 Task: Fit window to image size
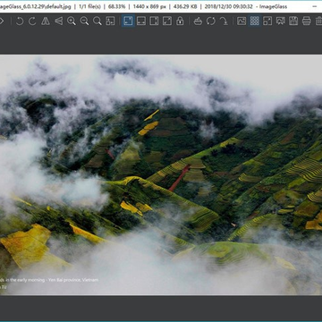tap(110, 21)
